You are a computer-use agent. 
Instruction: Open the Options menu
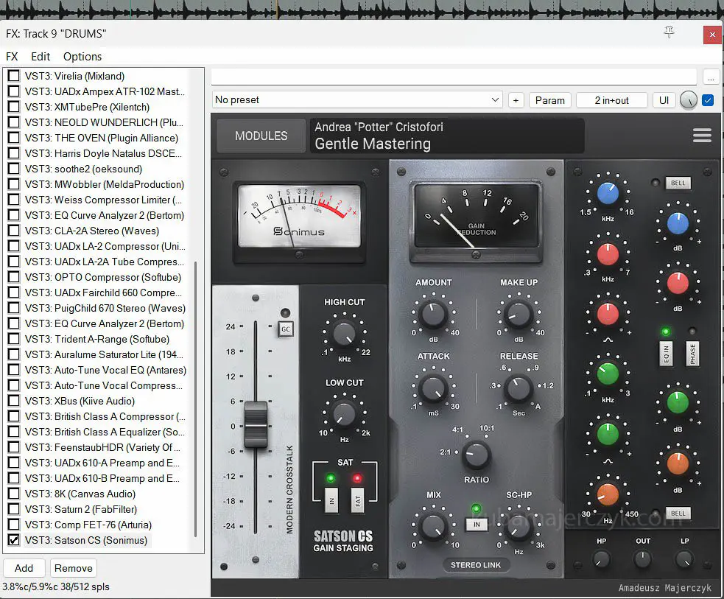82,57
